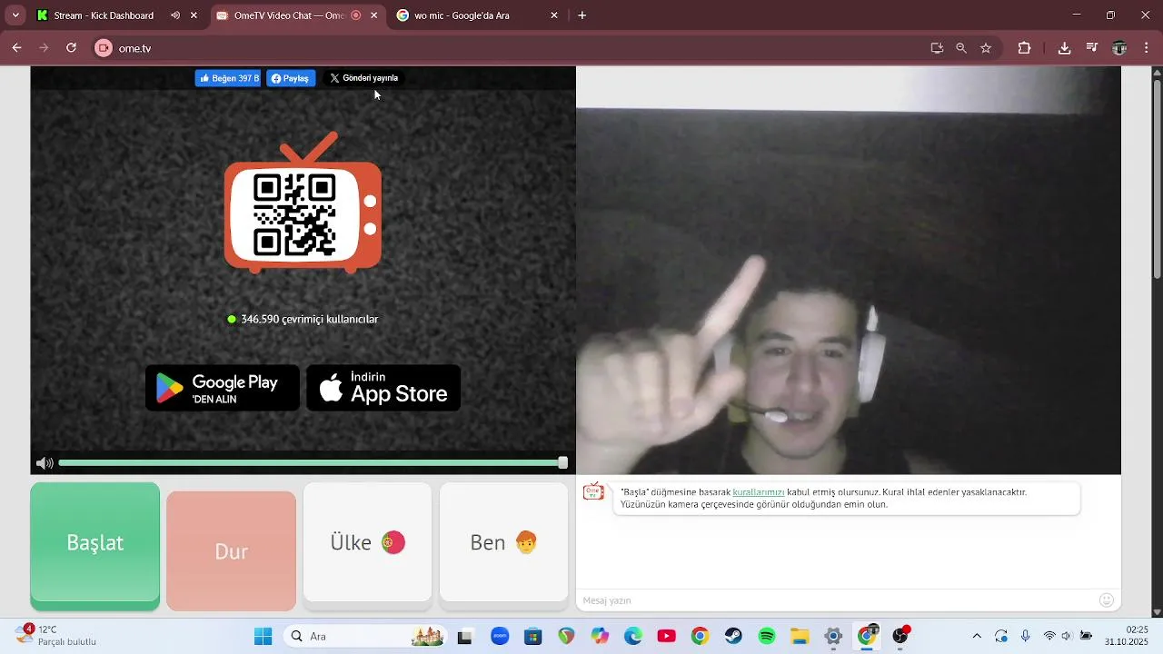Click the 346.590 çevrimiçi kullanıcılar text
The width and height of the screenshot is (1163, 654).
click(309, 319)
